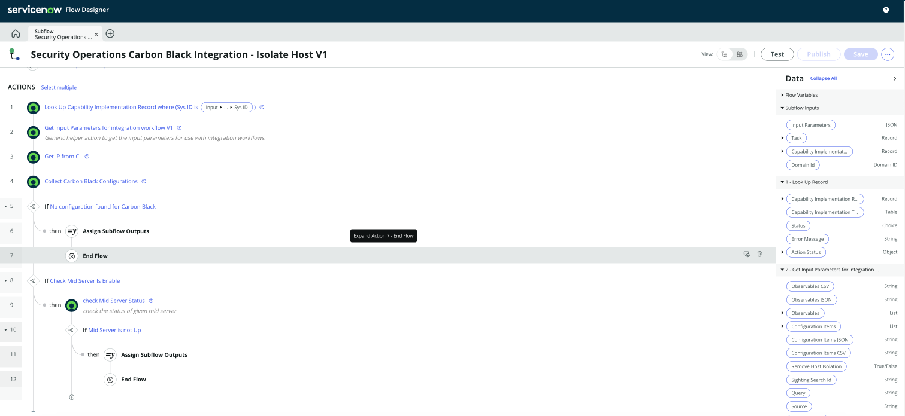Select the Domain Id data pill
The height and width of the screenshot is (416, 905).
(803, 165)
